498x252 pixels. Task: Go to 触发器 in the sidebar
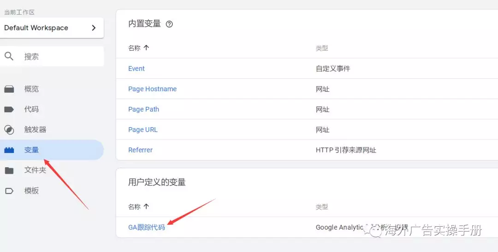[x=35, y=129]
